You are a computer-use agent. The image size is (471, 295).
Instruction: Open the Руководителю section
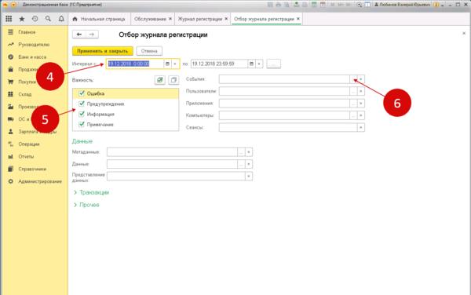(34, 45)
